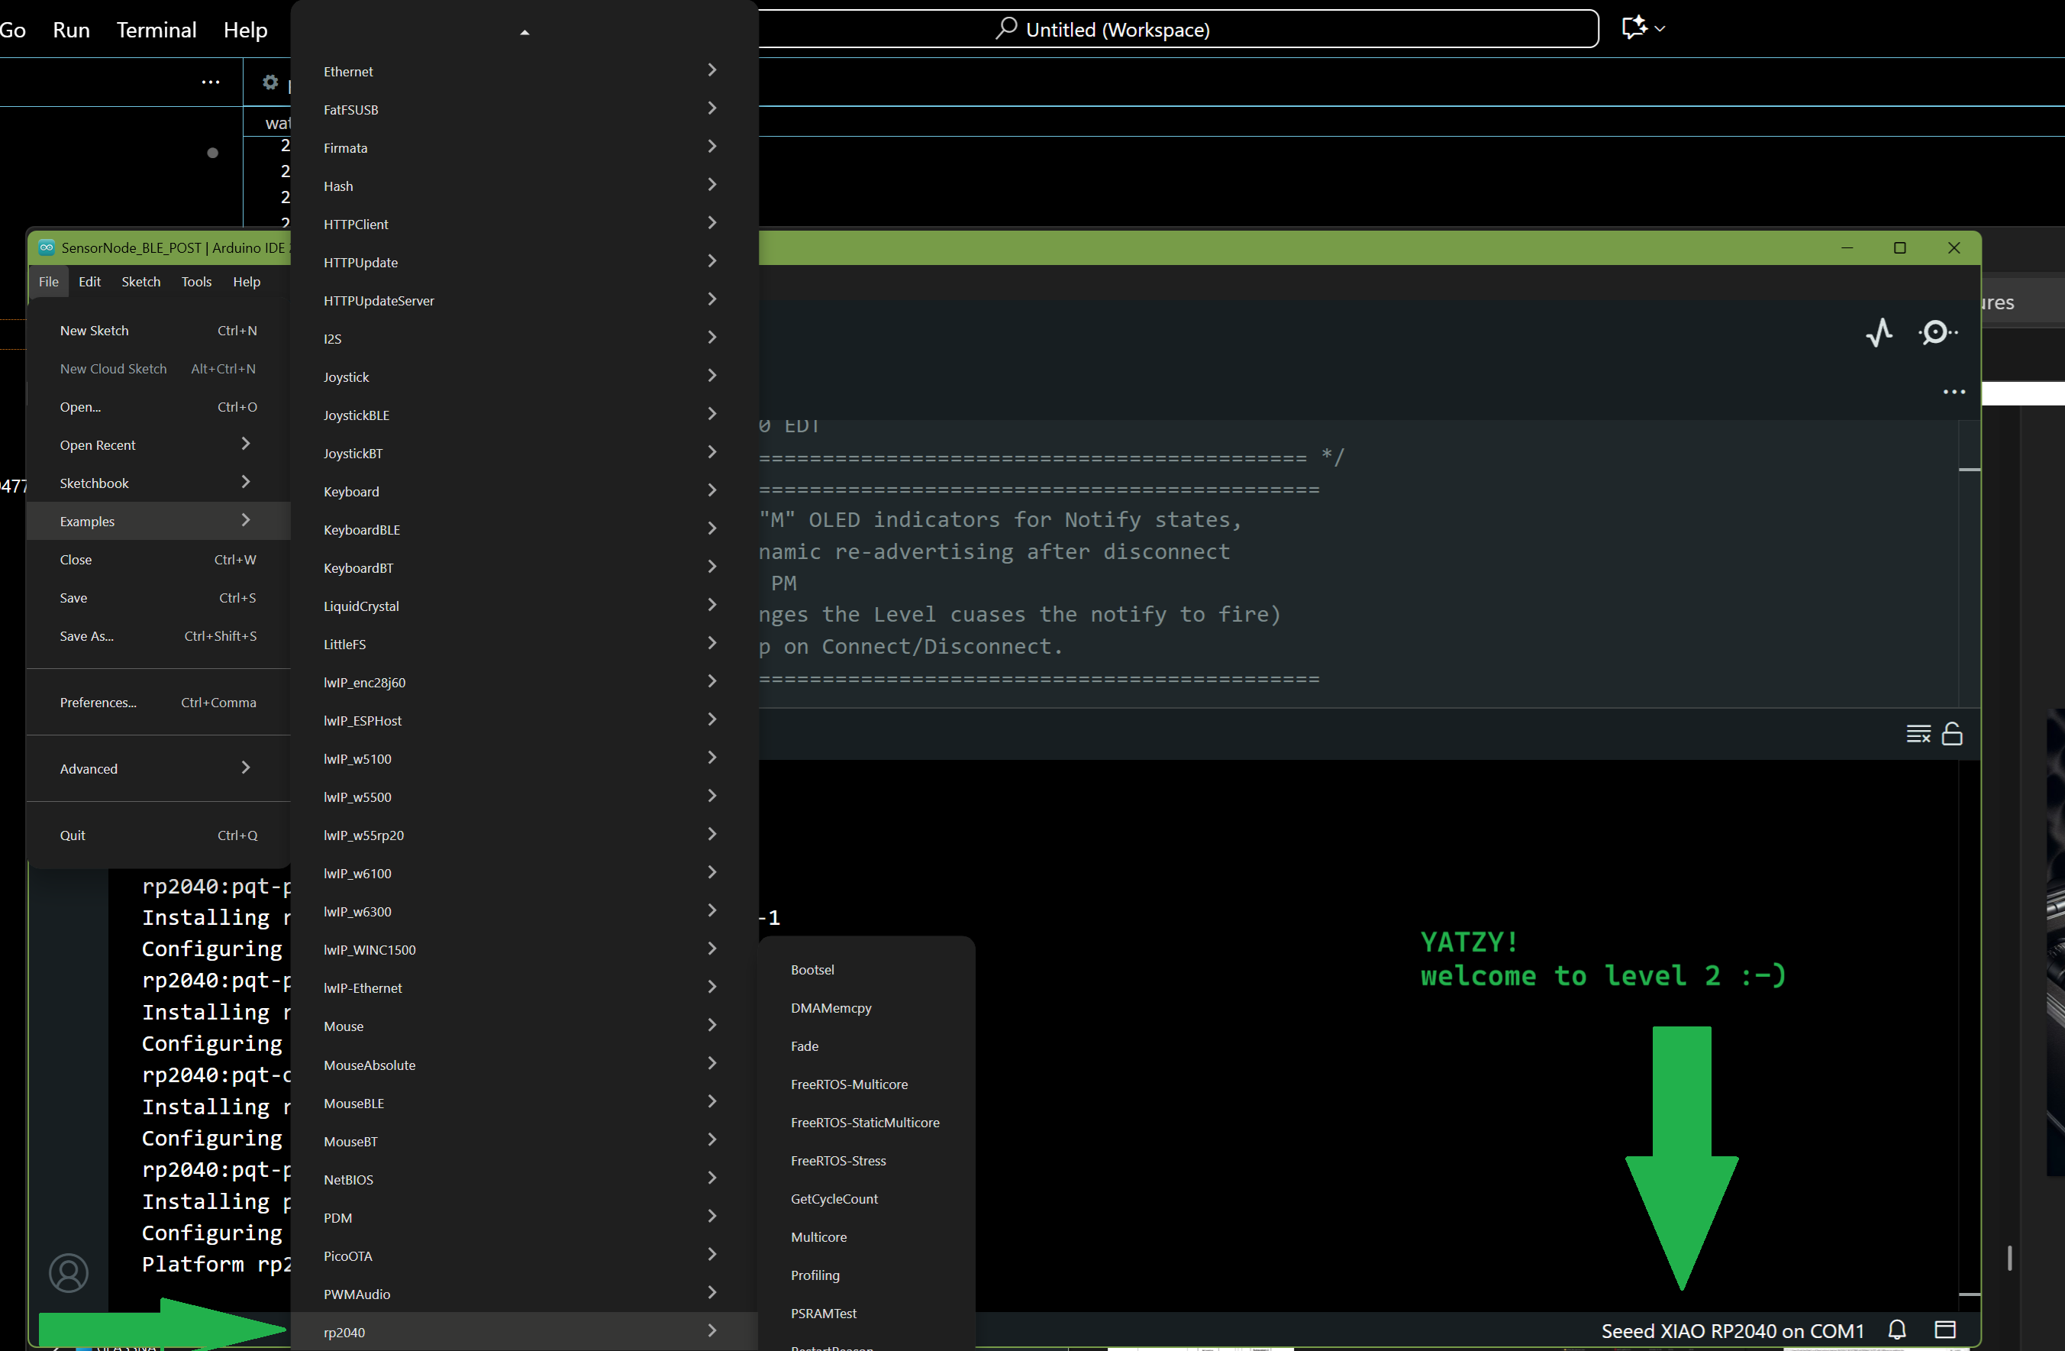The height and width of the screenshot is (1351, 2065).
Task: Open the Arduino account profile icon
Action: tap(69, 1272)
